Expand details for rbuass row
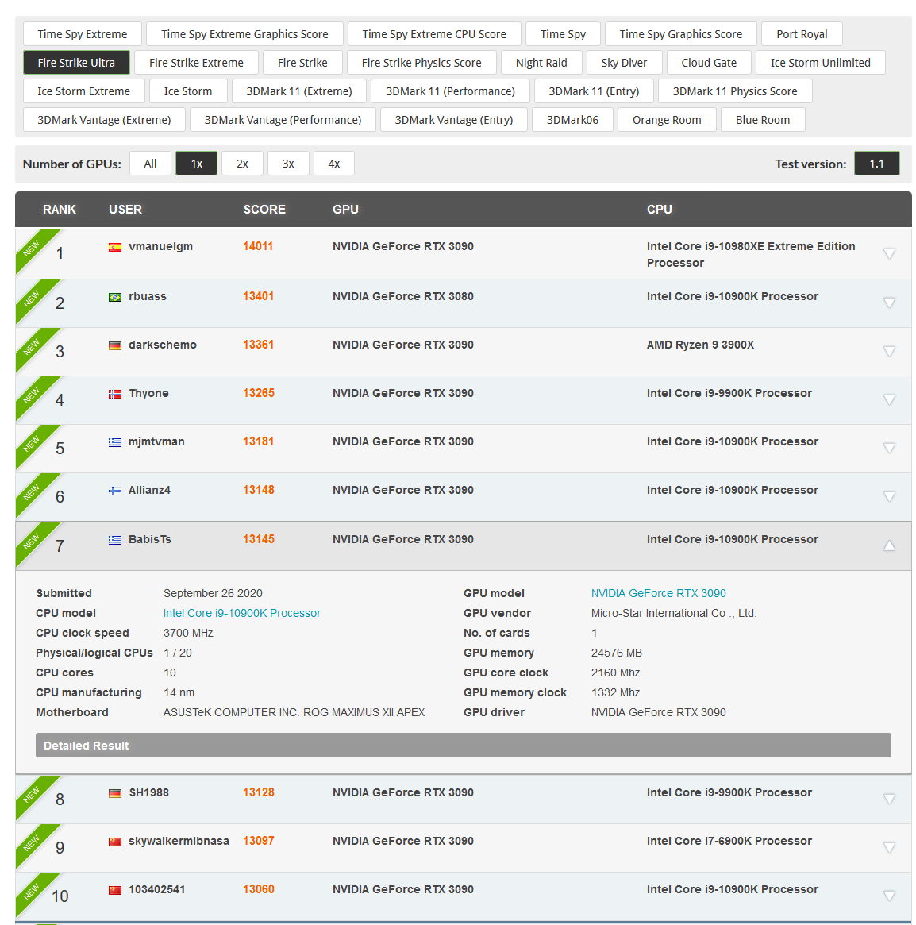Viewport: 916px width, 925px height. point(889,303)
